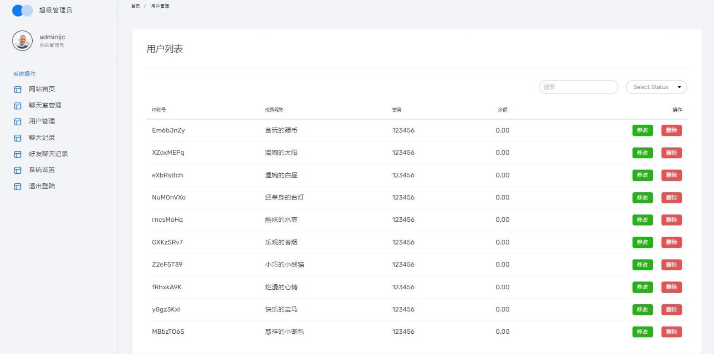The image size is (714, 354).
Task: Click the icon beside 聊天记录 in sidebar
Action: pyautogui.click(x=18, y=138)
